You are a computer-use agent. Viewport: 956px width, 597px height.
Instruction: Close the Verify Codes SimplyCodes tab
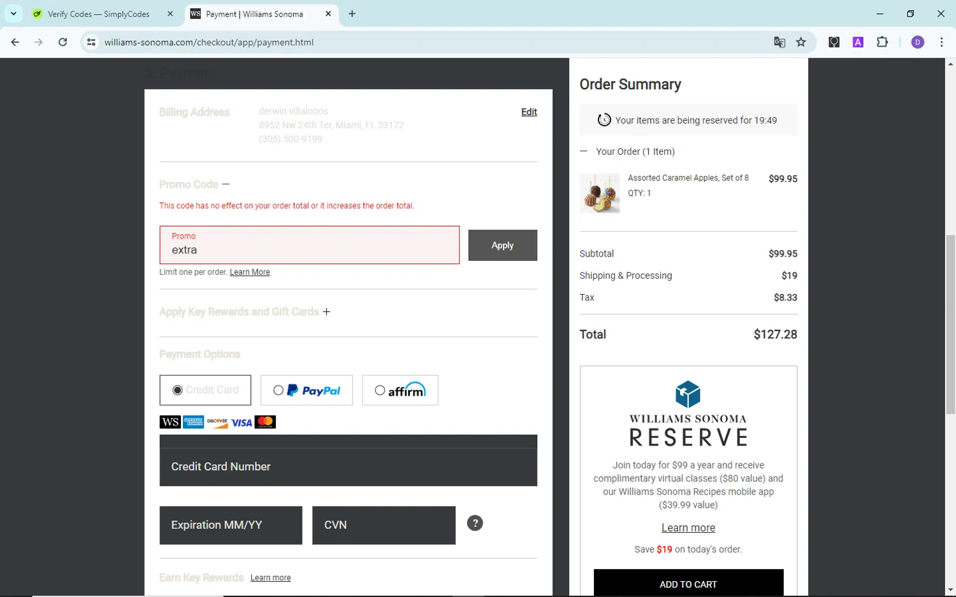pyautogui.click(x=170, y=13)
